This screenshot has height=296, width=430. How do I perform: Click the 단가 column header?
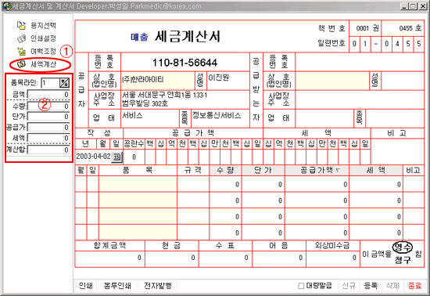pyautogui.click(x=263, y=170)
